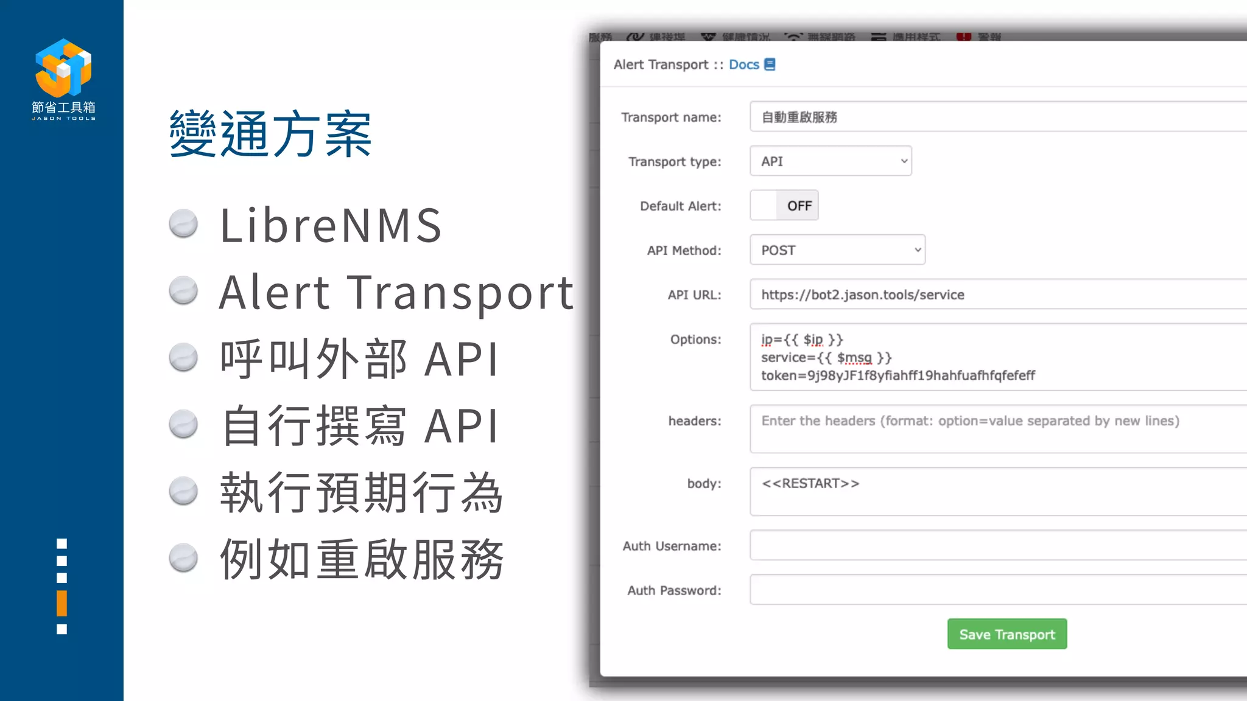
Task: Click the '呼叫外部 API' bullet text
Action: point(359,359)
